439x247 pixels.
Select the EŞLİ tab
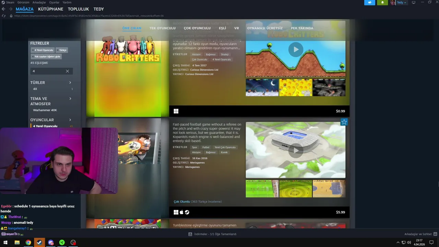222,28
